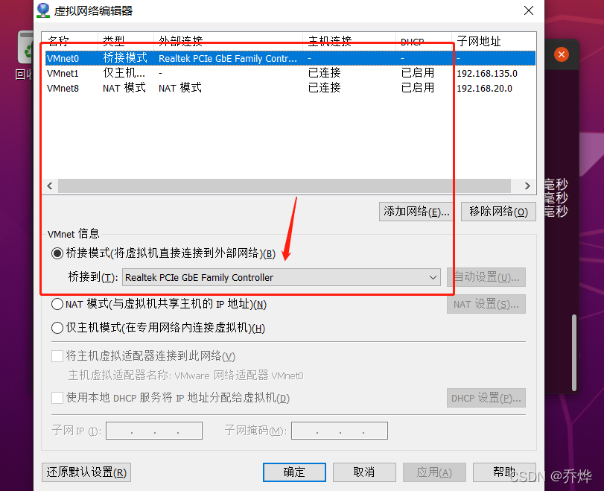Click the orange close icon behind the dialog

pyautogui.click(x=562, y=54)
